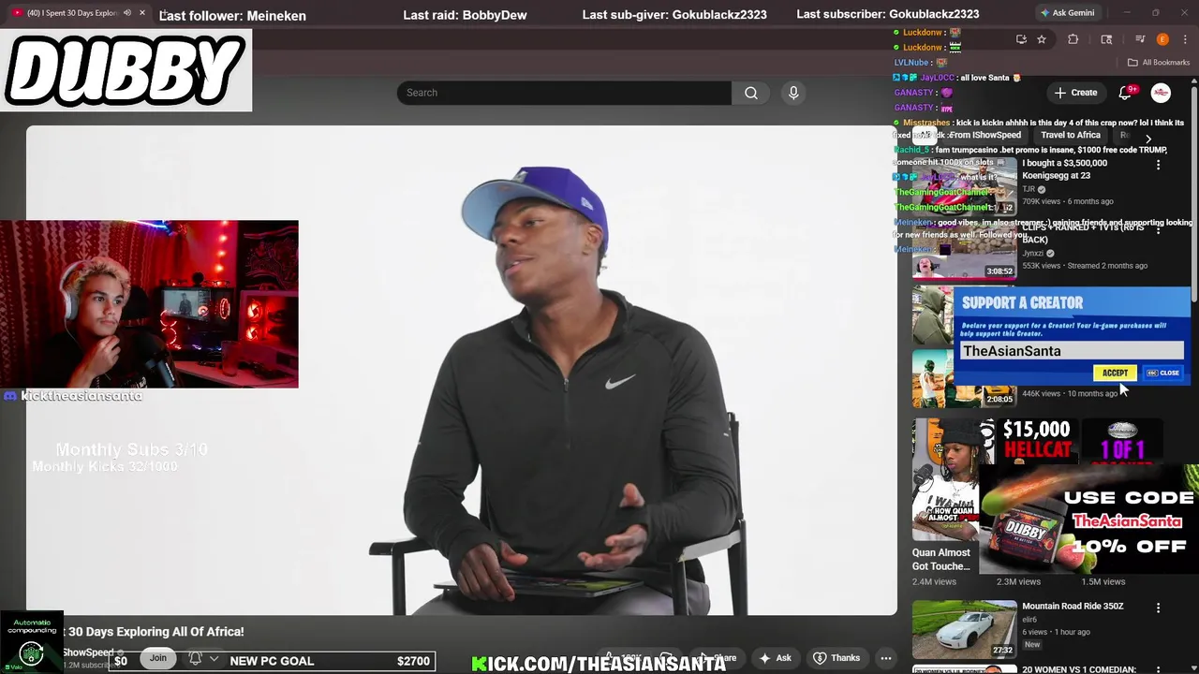Bookmark this tab with the star icon

tap(1042, 39)
